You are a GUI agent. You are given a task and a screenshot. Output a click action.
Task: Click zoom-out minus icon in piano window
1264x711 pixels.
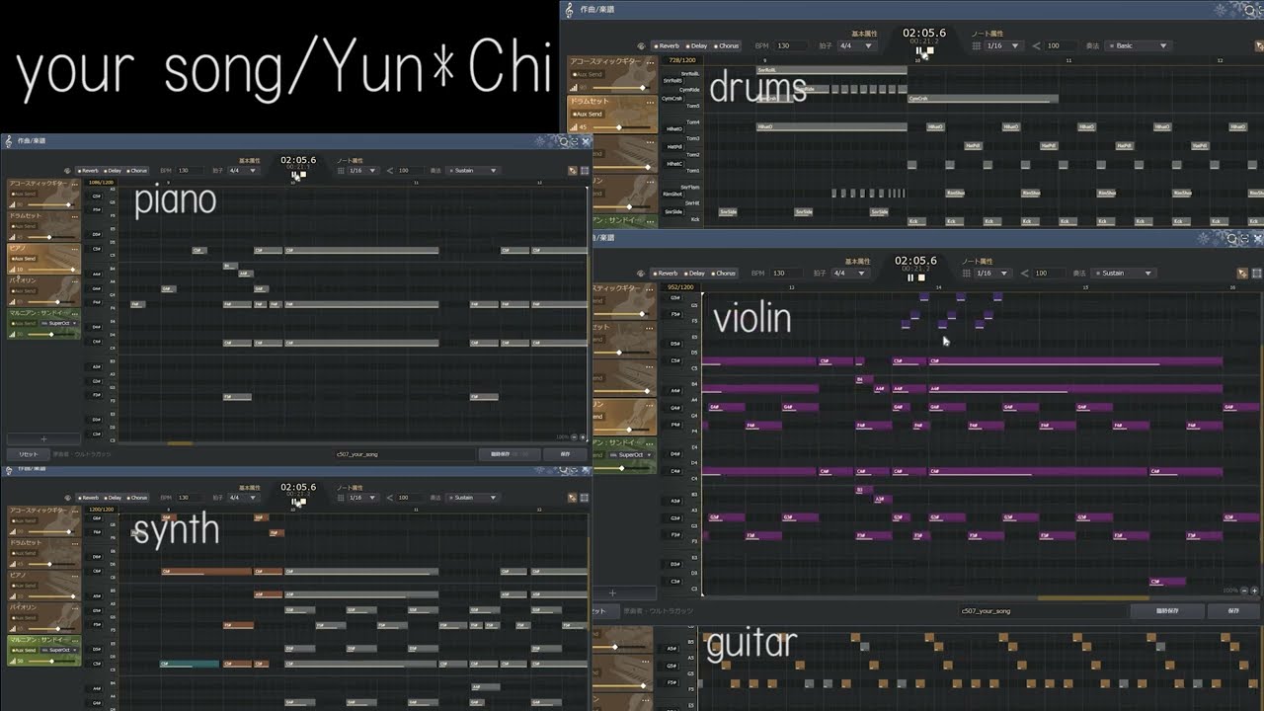tap(573, 436)
